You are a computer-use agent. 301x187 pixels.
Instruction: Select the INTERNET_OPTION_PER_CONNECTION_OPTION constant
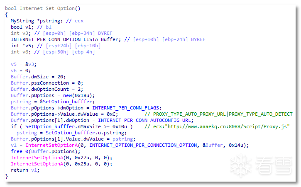point(143,145)
